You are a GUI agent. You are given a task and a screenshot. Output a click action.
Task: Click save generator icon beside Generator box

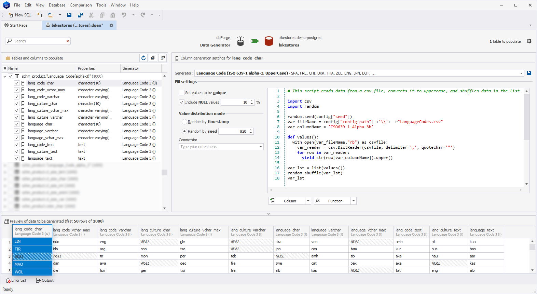[529, 73]
